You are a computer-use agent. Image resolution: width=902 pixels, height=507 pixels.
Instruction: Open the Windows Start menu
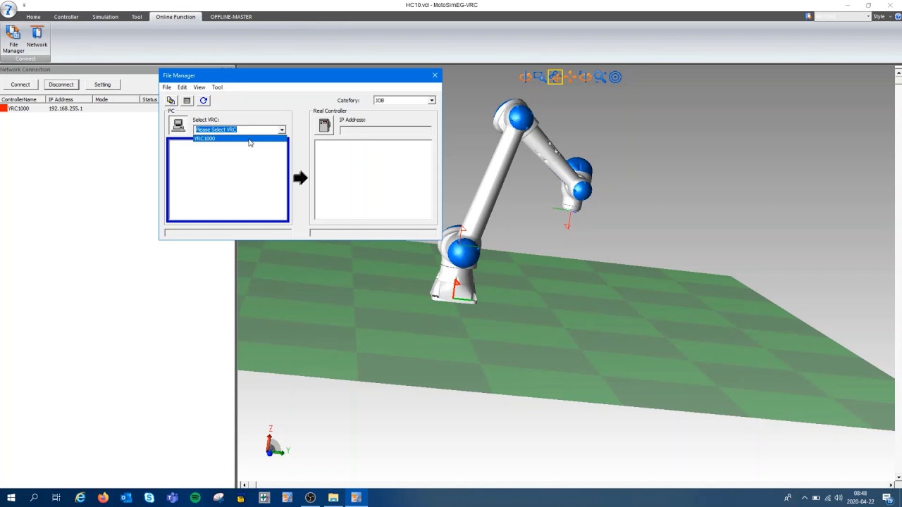pyautogui.click(x=11, y=498)
